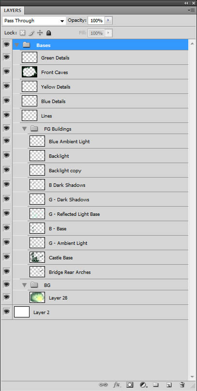This screenshot has width=197, height=391.
Task: Create a new group folder icon
Action: (155, 384)
